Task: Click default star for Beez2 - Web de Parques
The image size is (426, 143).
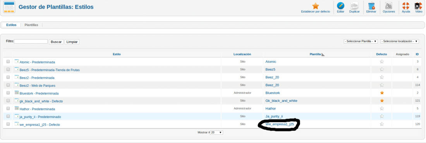Action: coord(382,85)
